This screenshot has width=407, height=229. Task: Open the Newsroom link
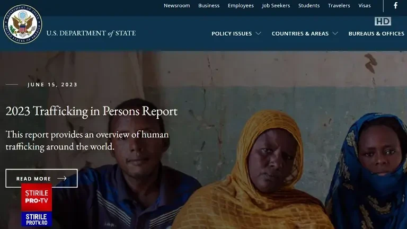pyautogui.click(x=177, y=5)
